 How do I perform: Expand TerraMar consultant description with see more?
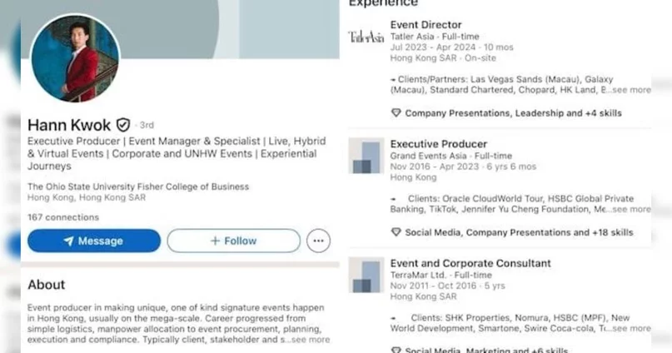coord(631,328)
